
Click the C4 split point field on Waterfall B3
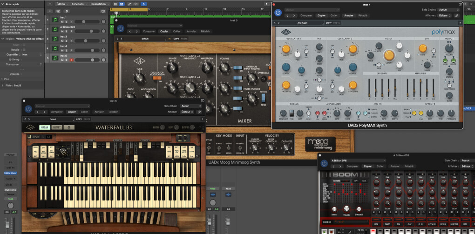point(49,137)
